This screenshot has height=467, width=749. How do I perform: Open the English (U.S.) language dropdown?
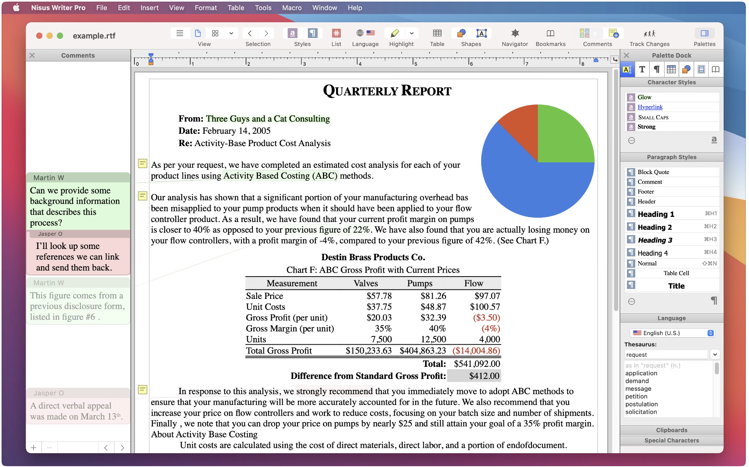click(673, 333)
